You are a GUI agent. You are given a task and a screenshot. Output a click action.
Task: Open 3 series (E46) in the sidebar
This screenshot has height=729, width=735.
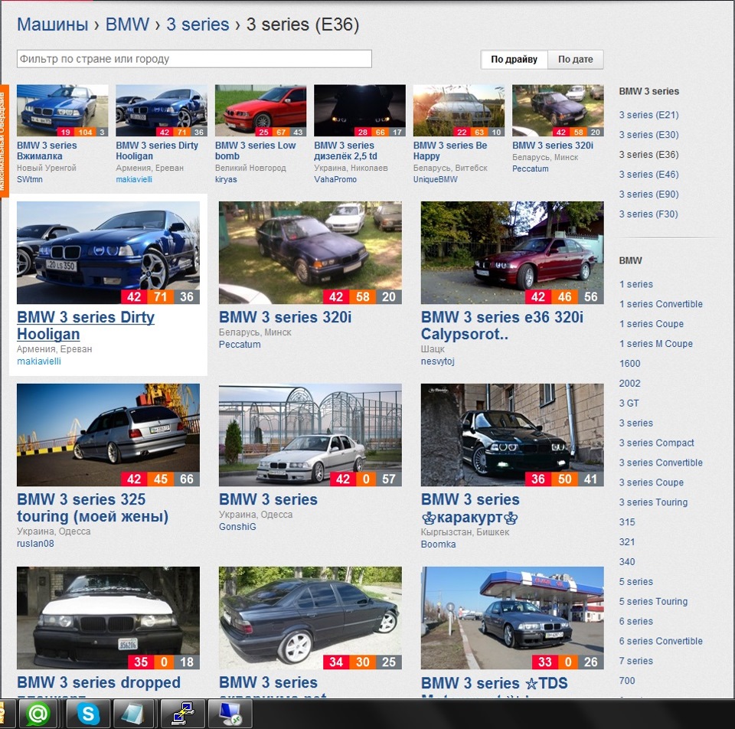pyautogui.click(x=648, y=175)
